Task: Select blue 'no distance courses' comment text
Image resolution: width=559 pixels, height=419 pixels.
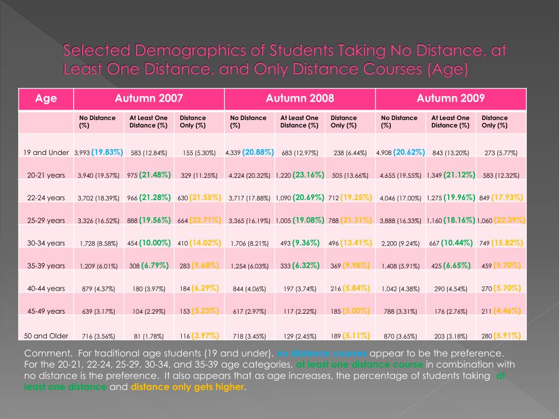Action: pos(322,354)
